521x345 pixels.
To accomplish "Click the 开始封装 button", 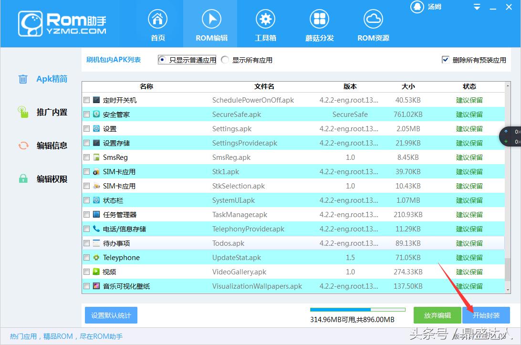I will [486, 315].
